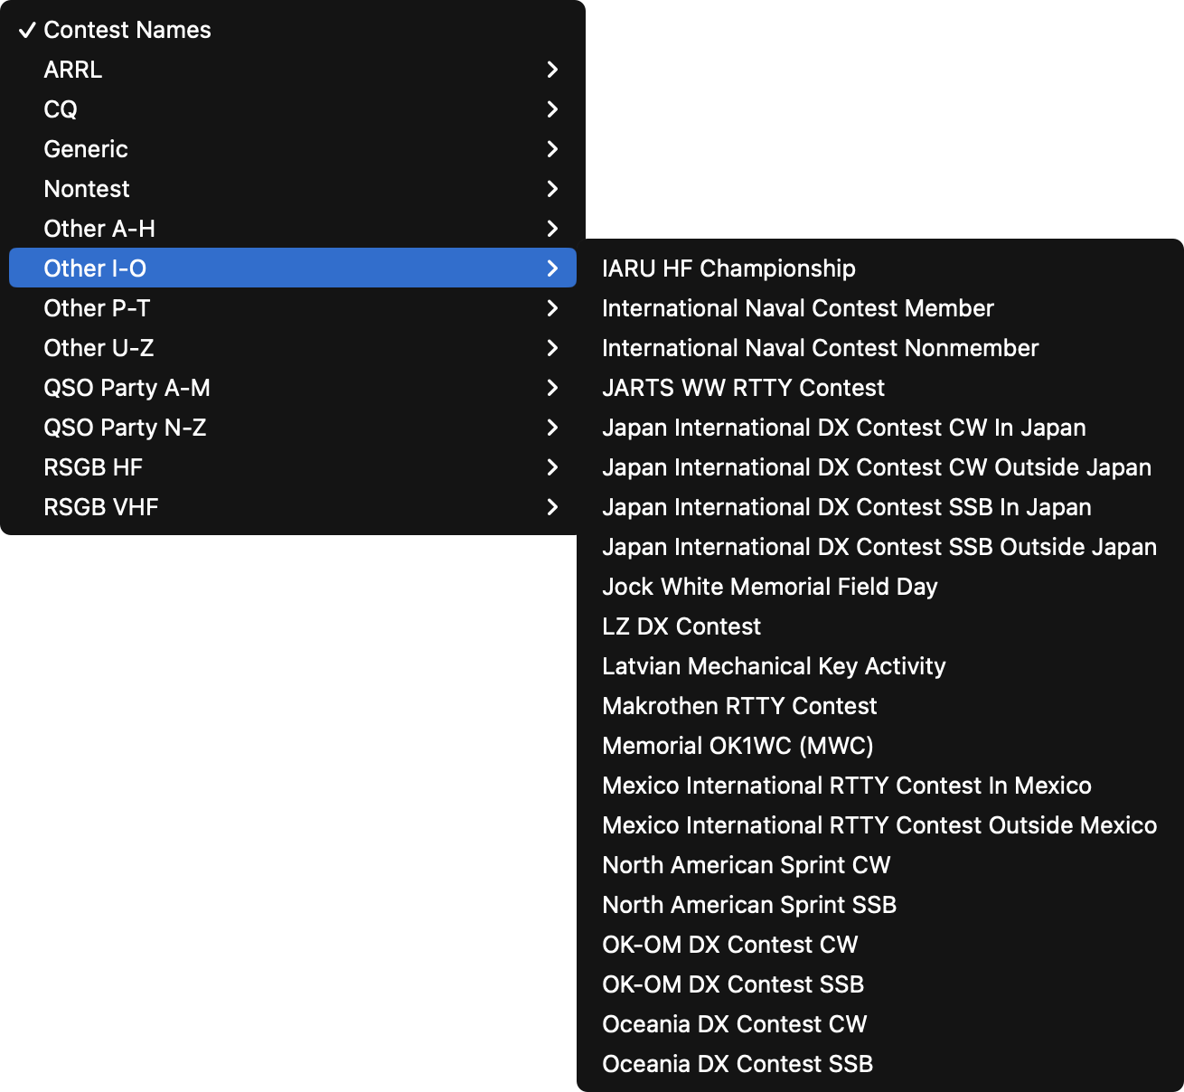Pick North American Sprint SSB

880,905
